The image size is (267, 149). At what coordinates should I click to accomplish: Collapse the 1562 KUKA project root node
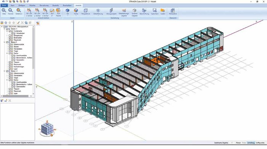click(2, 27)
